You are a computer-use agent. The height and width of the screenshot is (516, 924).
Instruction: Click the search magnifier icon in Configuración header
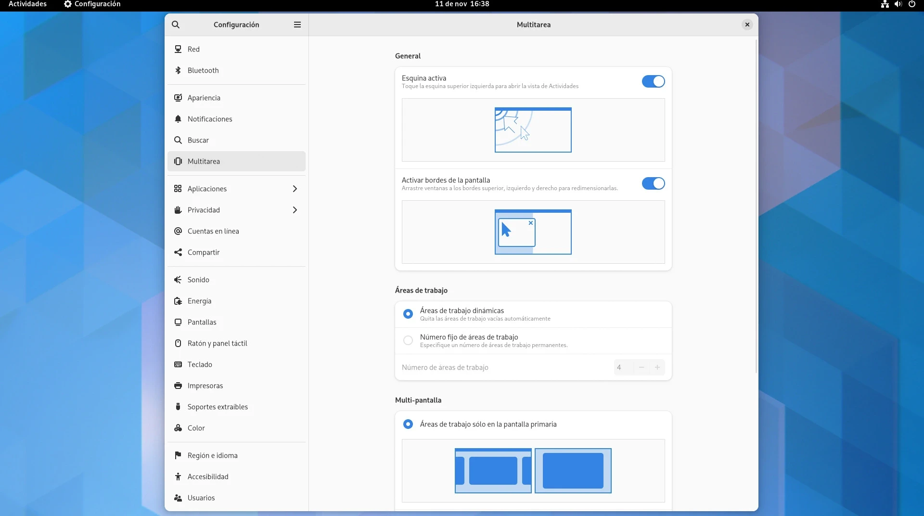click(176, 25)
